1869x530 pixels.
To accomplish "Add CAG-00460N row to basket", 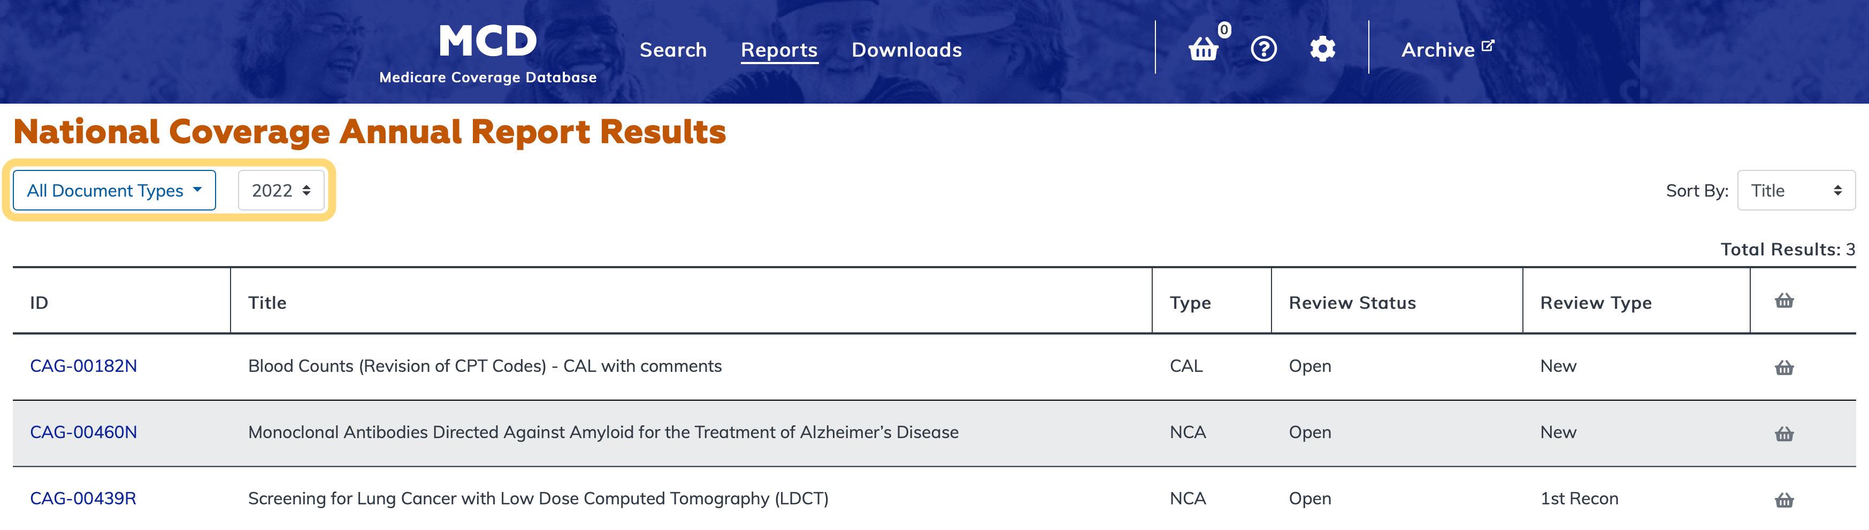I will 1783,434.
